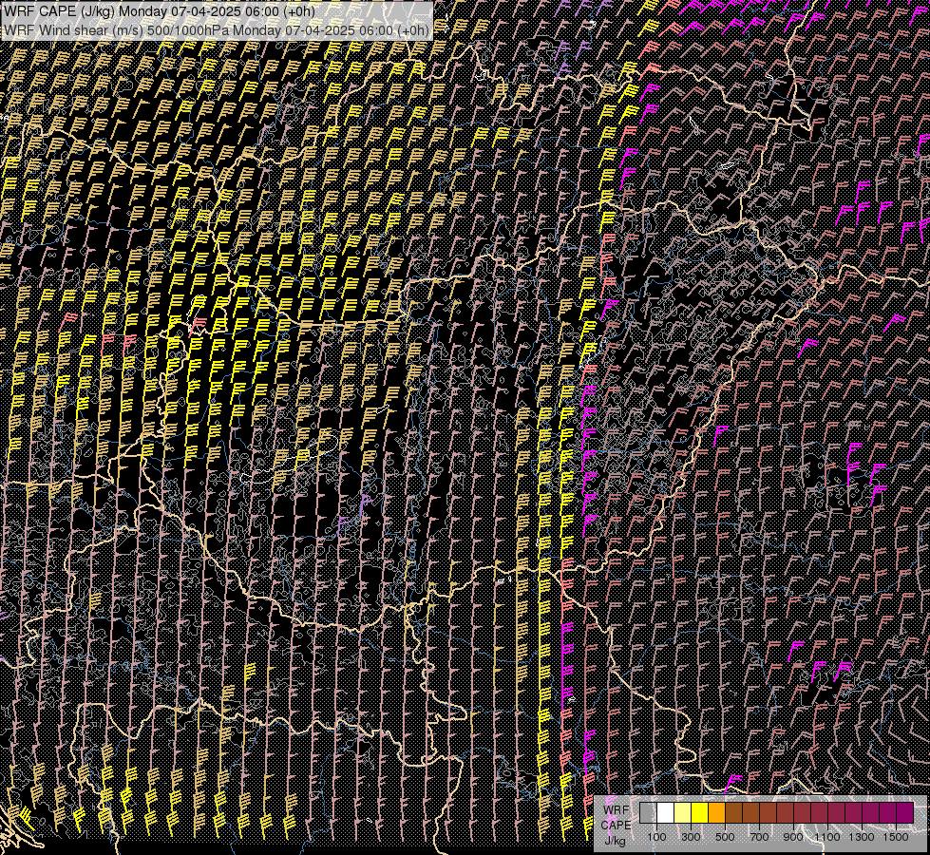Pick the brown 500–600 J/kg legend swatch
Viewport: 930px width, 855px height.
coord(733,812)
